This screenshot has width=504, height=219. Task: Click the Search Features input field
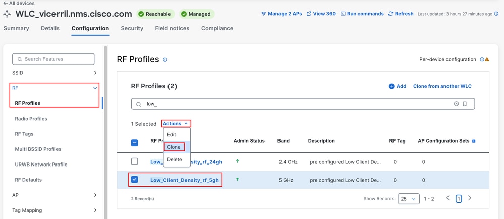53,59
